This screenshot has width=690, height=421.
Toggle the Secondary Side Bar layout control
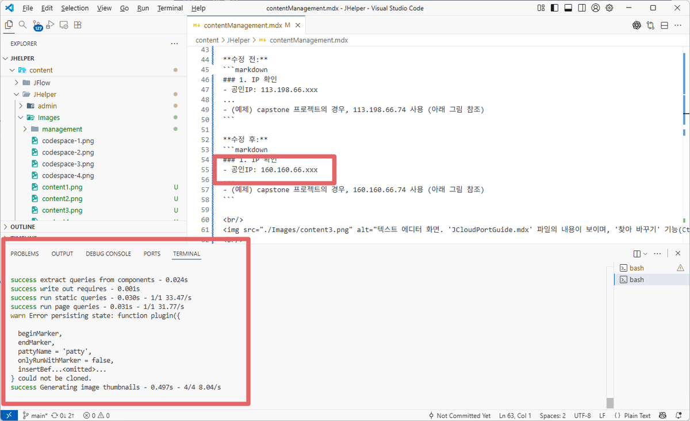[582, 7]
